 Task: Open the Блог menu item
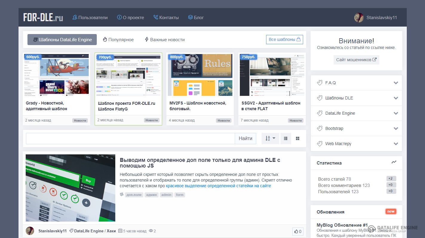196,18
